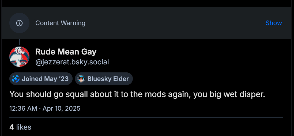Screen dimensions: 294x136
Task: Click the divider line above the likes count
Action: pos(146,117)
